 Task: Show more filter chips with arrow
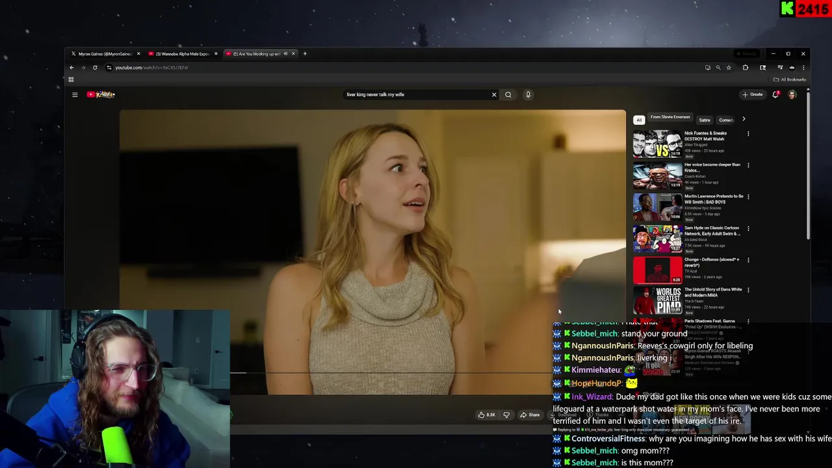coord(744,119)
